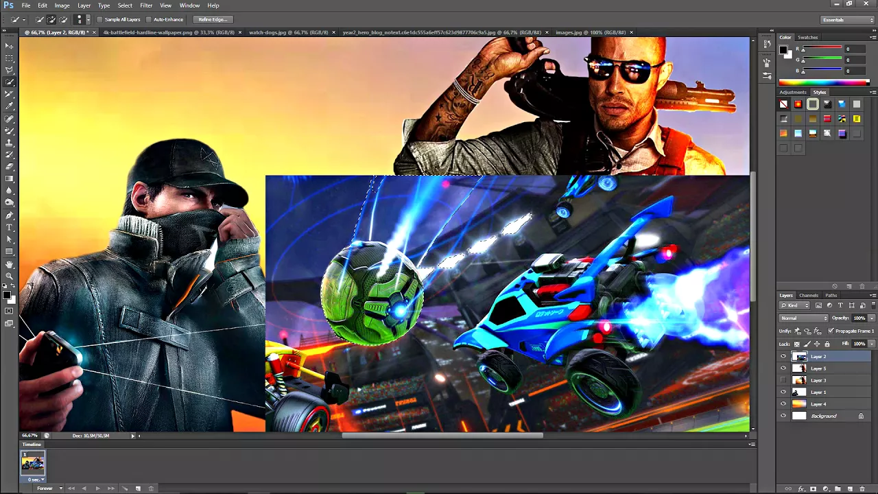Image resolution: width=878 pixels, height=494 pixels.
Task: Select the Lasso tool
Action: click(x=10, y=70)
